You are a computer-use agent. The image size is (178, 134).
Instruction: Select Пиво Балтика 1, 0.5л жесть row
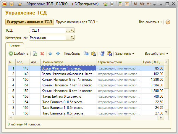(86, 108)
